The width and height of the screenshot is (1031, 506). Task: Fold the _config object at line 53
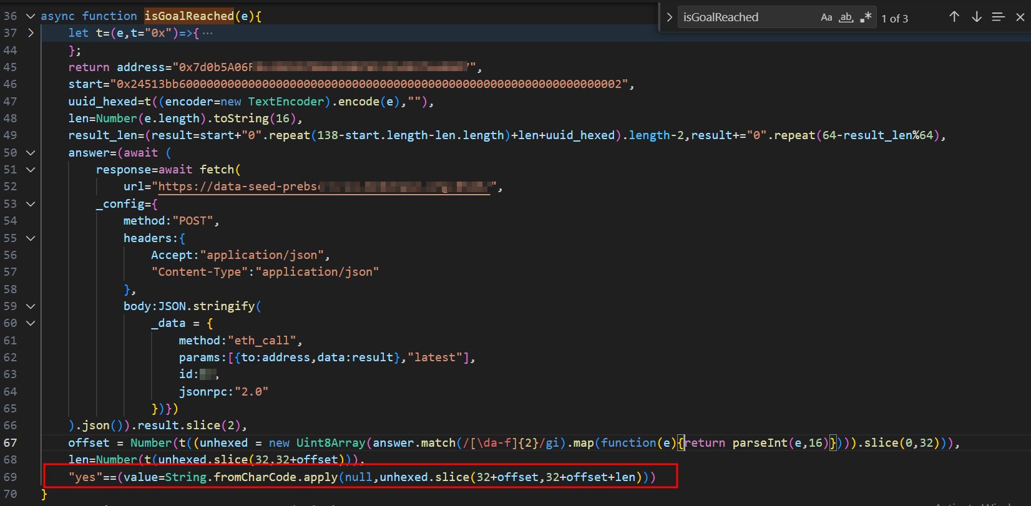31,204
